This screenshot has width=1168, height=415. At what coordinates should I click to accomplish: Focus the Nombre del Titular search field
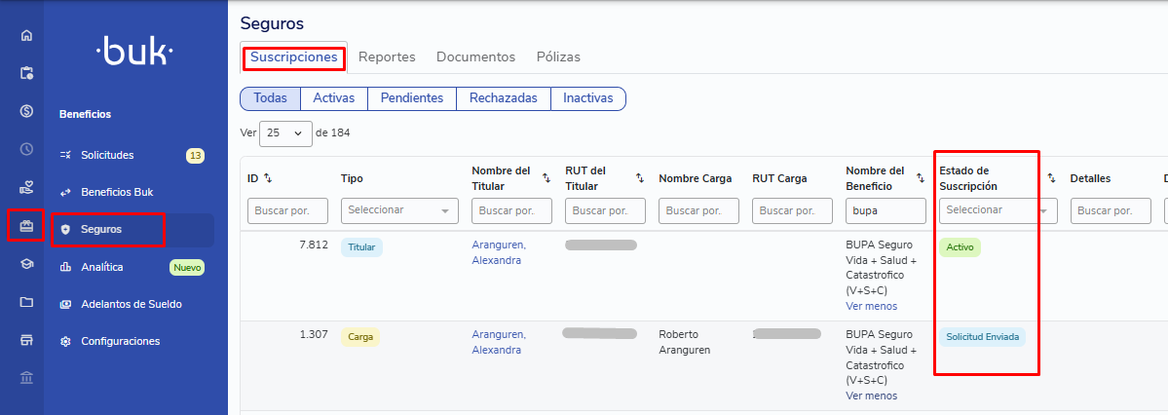coord(511,210)
